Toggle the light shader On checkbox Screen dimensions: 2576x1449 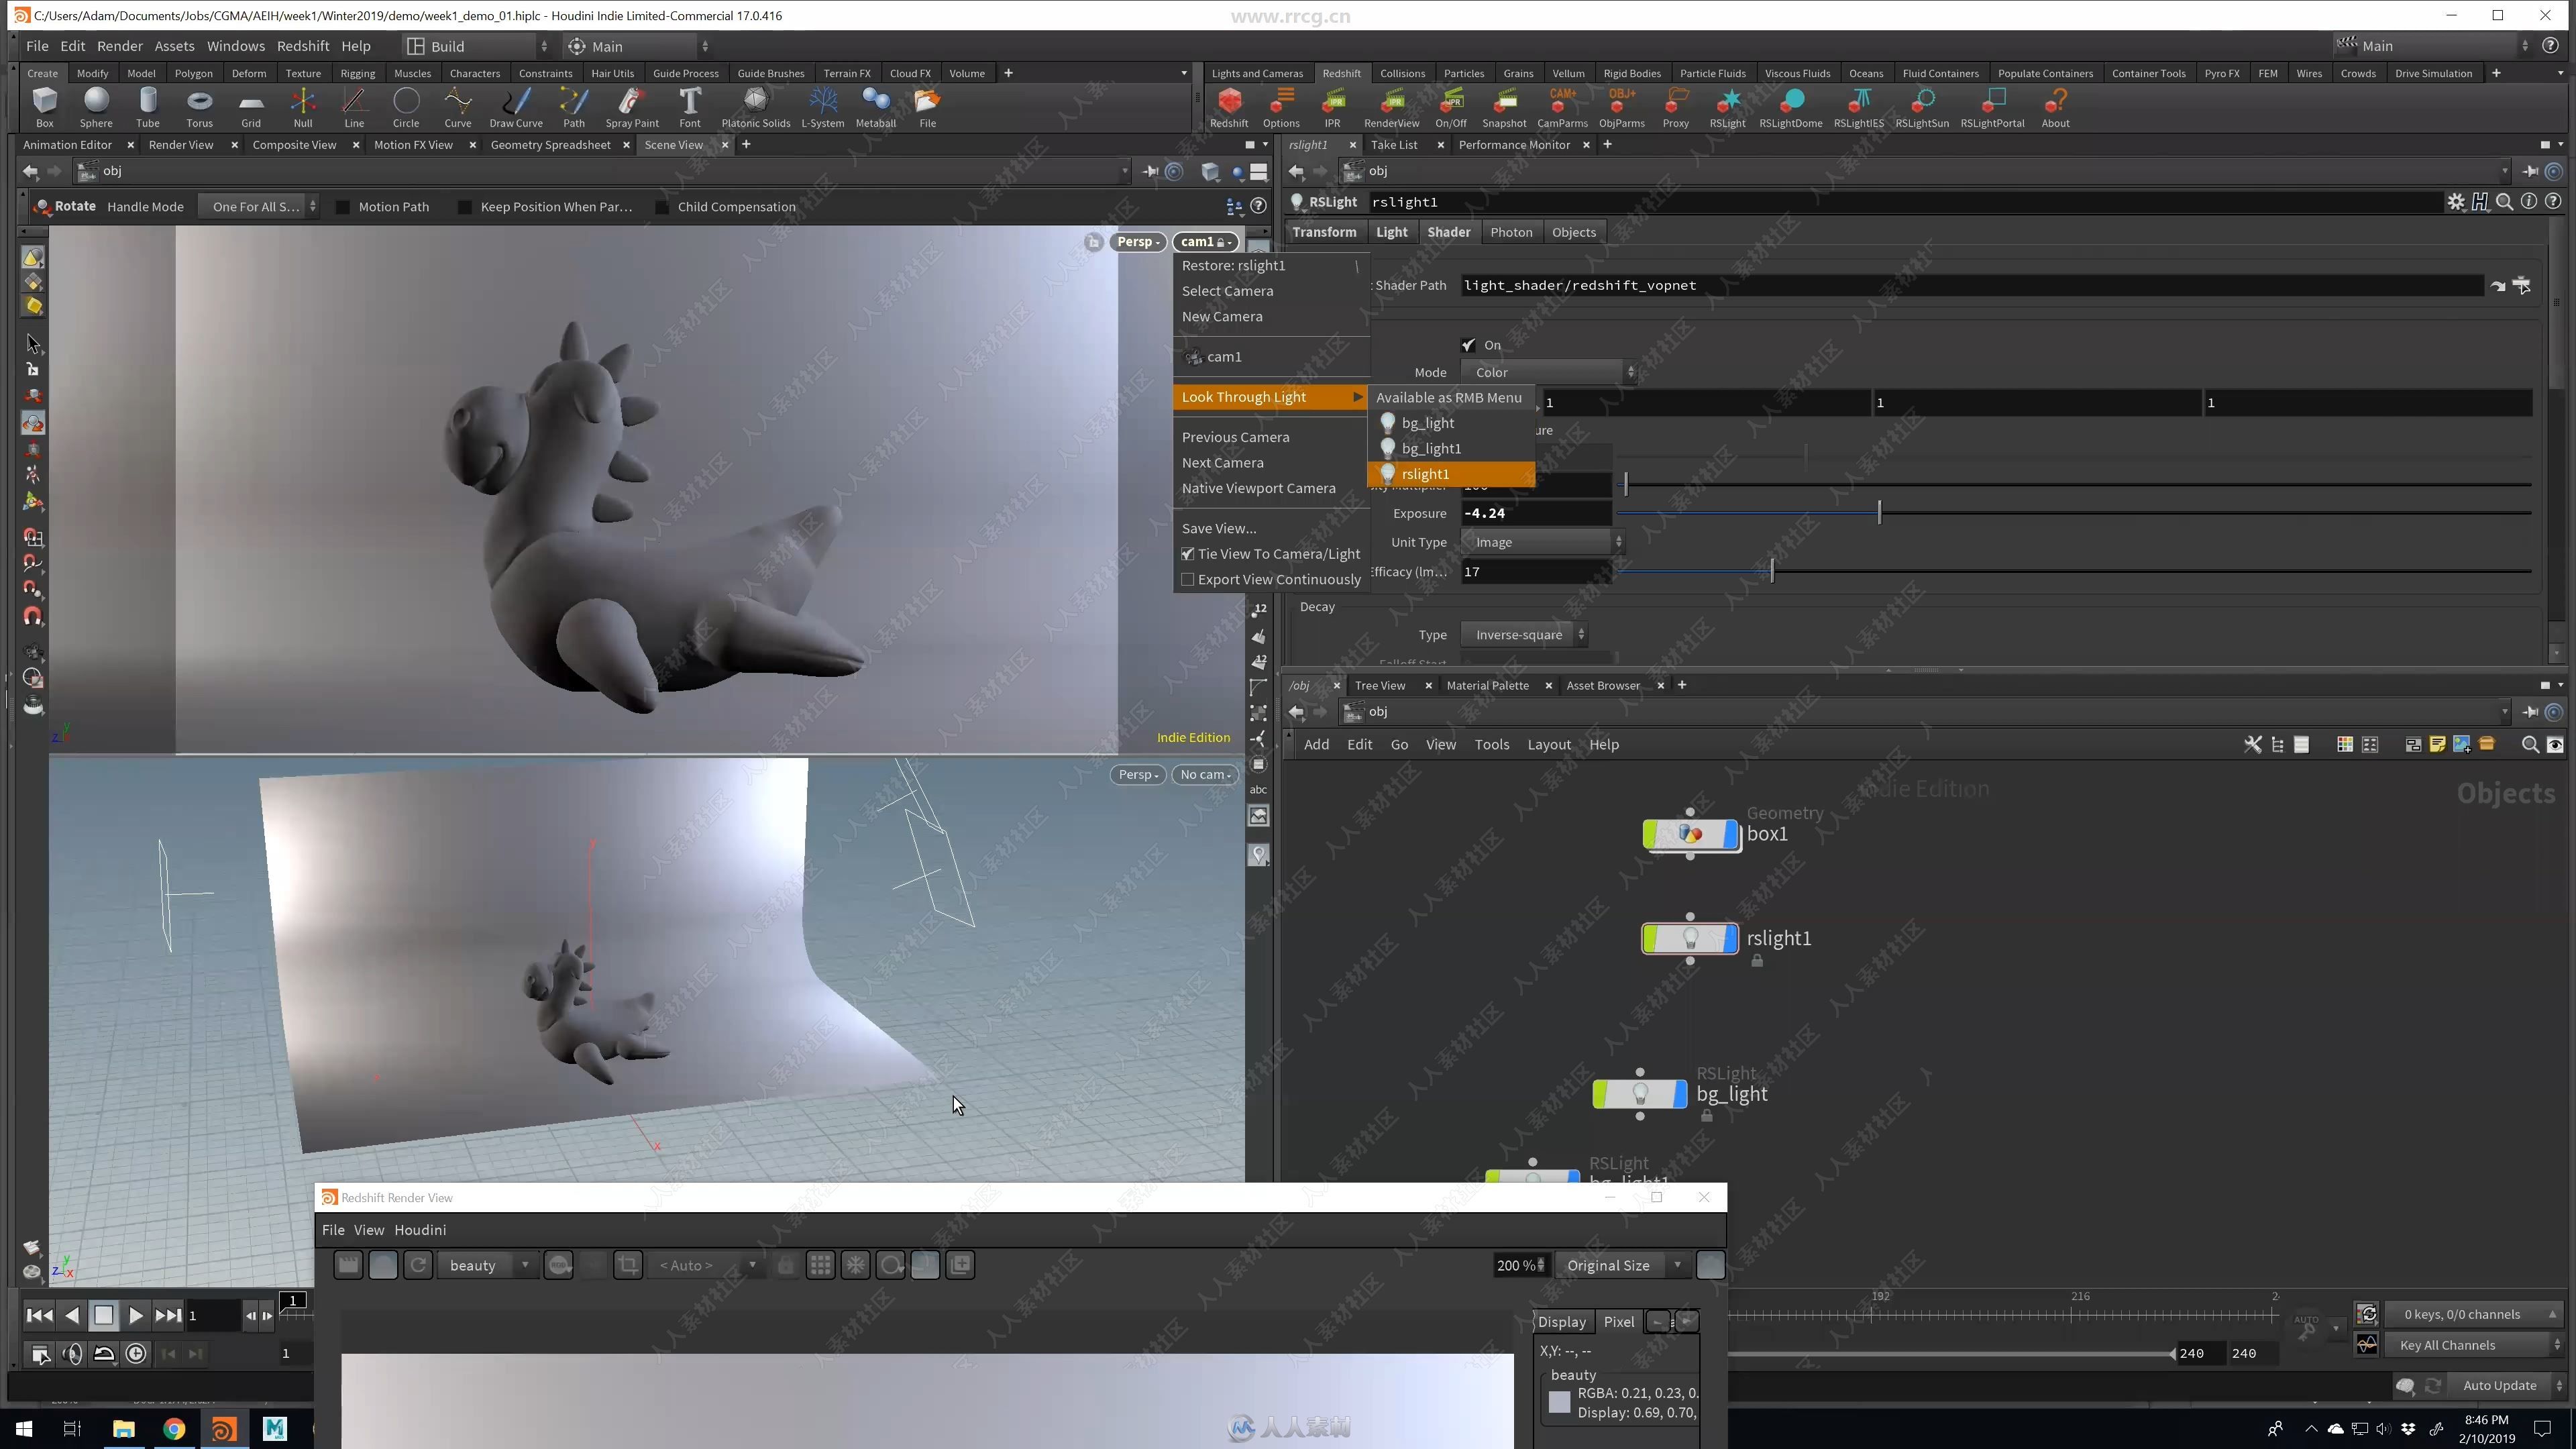(1468, 345)
